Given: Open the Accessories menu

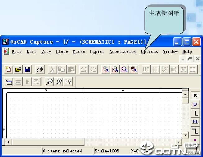Looking at the screenshot, I should (123, 52).
